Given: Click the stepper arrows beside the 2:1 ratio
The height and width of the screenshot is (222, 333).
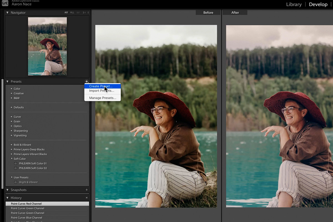Looking at the screenshot, I should pyautogui.click(x=89, y=12).
